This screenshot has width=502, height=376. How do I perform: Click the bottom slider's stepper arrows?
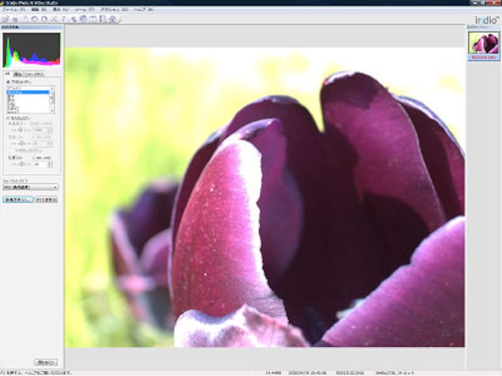50,164
